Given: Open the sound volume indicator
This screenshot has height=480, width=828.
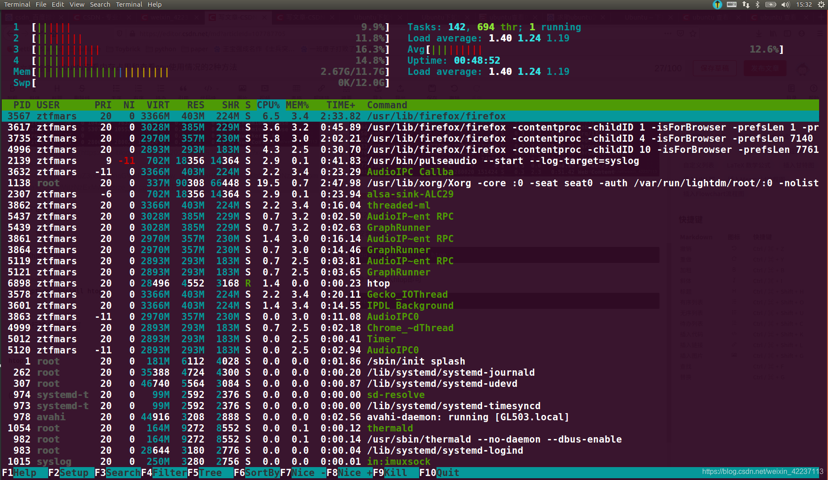Looking at the screenshot, I should click(786, 4).
